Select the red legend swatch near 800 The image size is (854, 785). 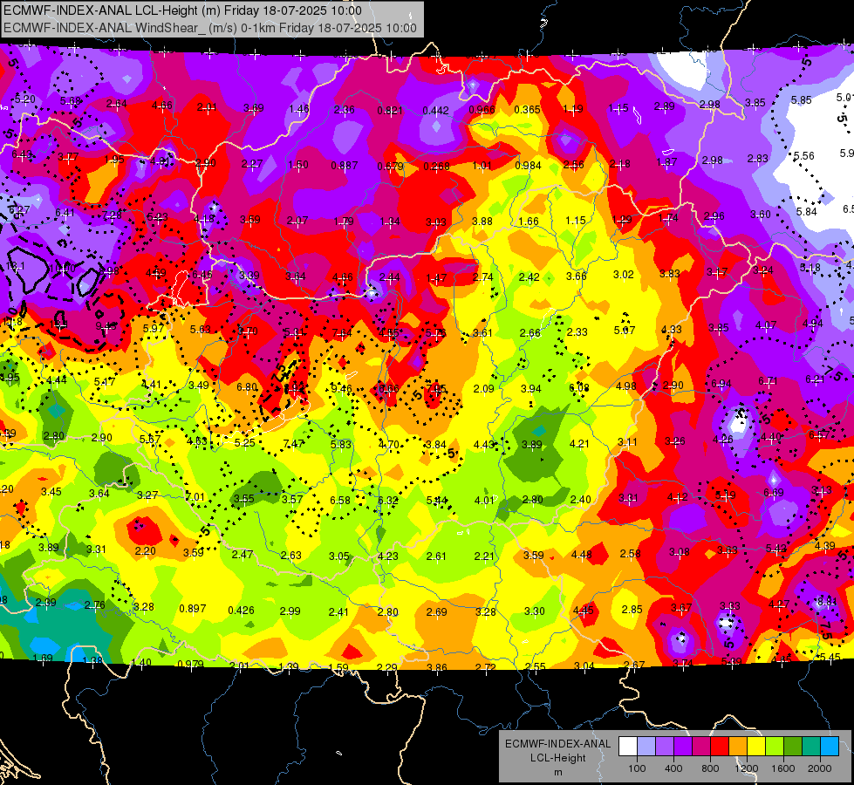[x=720, y=746]
